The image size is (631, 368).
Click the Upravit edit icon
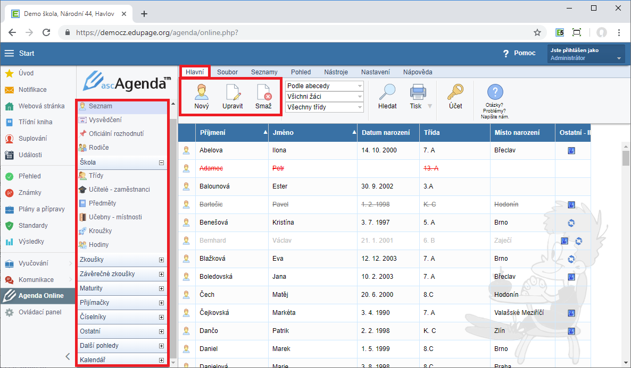(x=233, y=92)
